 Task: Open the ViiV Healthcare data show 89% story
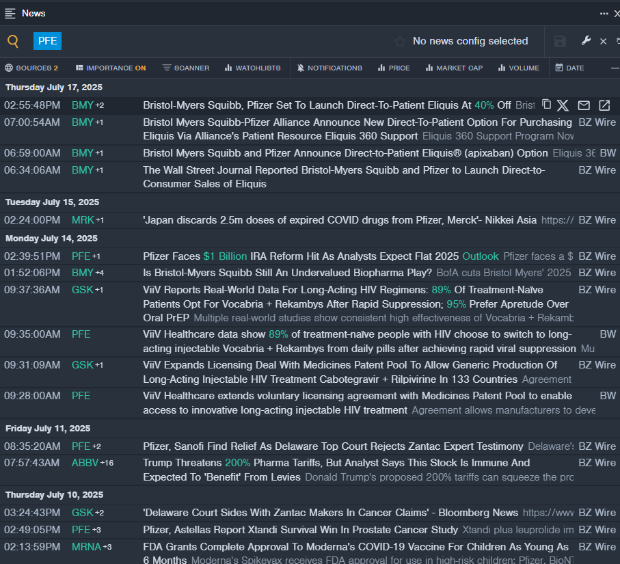(x=360, y=341)
